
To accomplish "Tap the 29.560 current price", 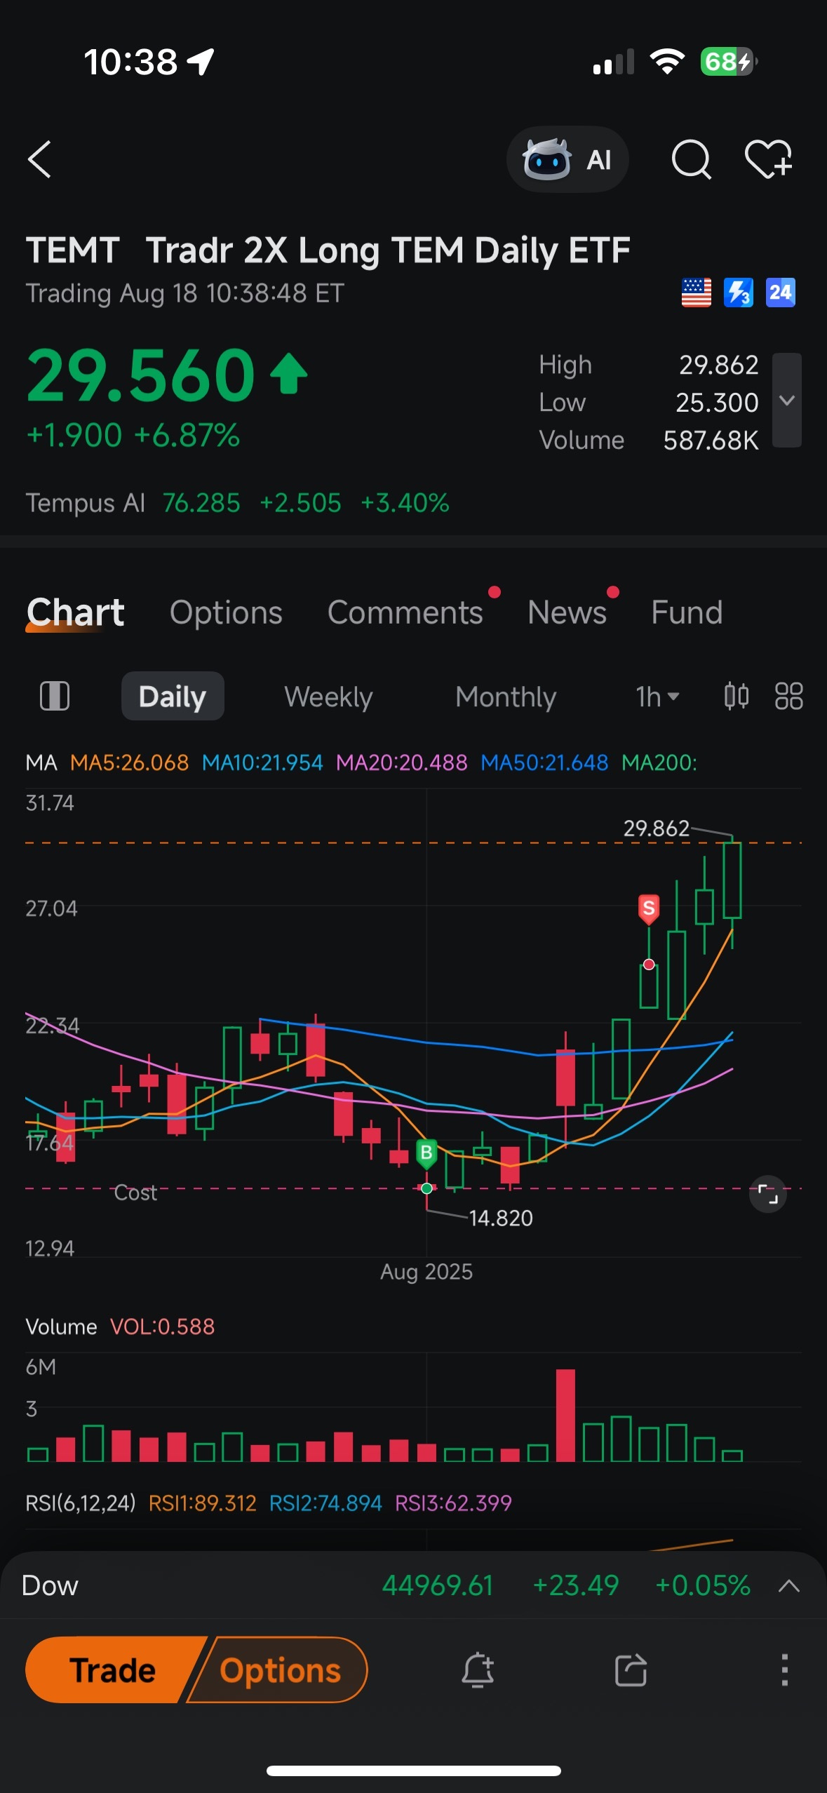I will click(x=141, y=375).
